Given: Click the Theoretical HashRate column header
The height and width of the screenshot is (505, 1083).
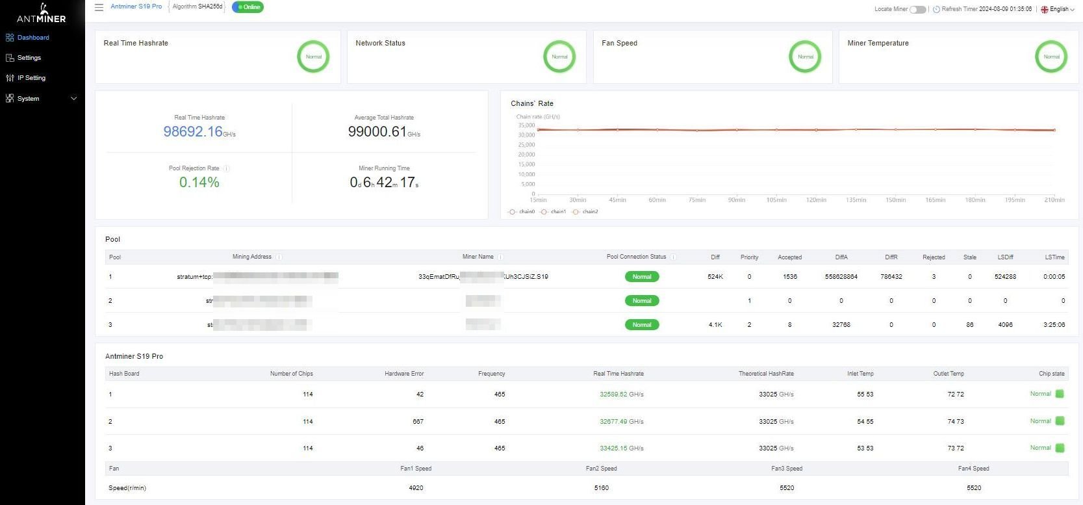Looking at the screenshot, I should coord(766,374).
